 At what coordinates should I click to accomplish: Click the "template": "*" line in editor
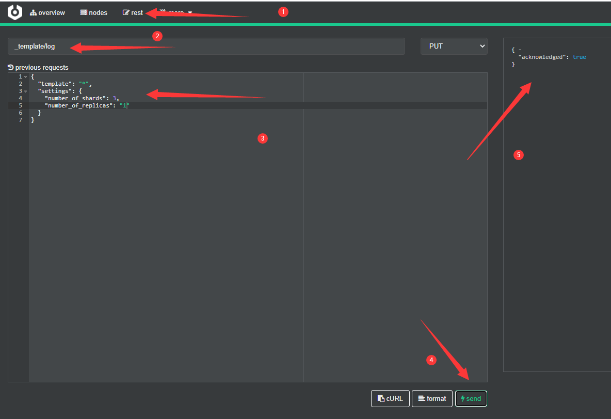tap(65, 84)
